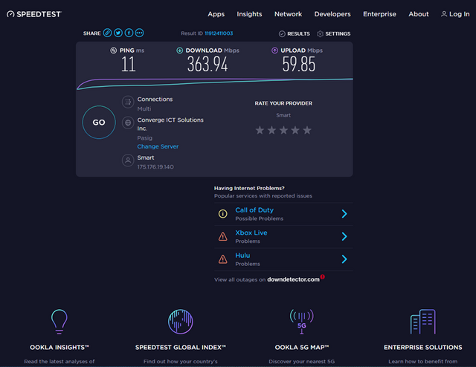The width and height of the screenshot is (476, 367).
Task: Rate provider five stars
Action: pyautogui.click(x=307, y=130)
